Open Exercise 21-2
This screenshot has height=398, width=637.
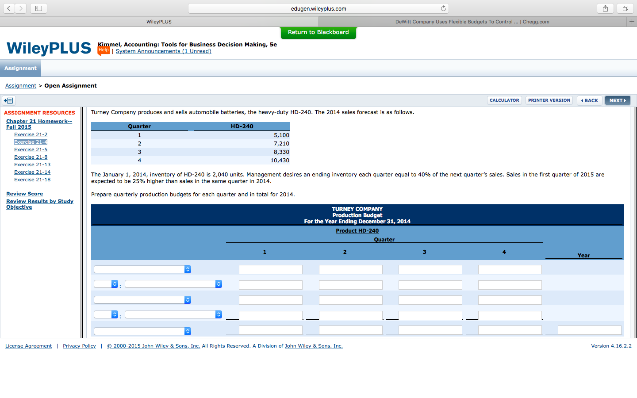pyautogui.click(x=31, y=134)
